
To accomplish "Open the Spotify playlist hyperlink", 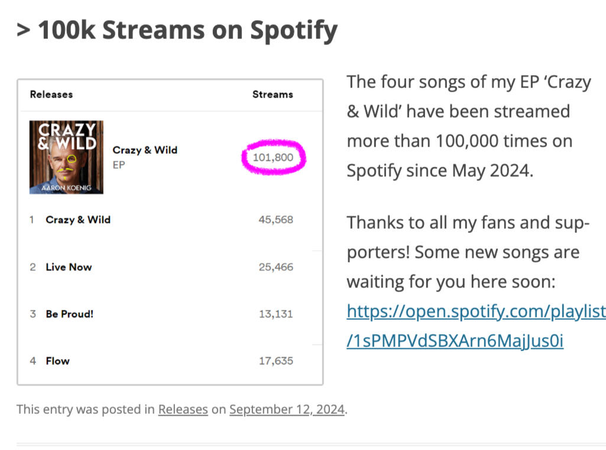I will click(476, 311).
